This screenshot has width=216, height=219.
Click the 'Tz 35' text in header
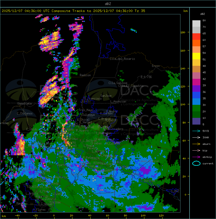(x=140, y=11)
